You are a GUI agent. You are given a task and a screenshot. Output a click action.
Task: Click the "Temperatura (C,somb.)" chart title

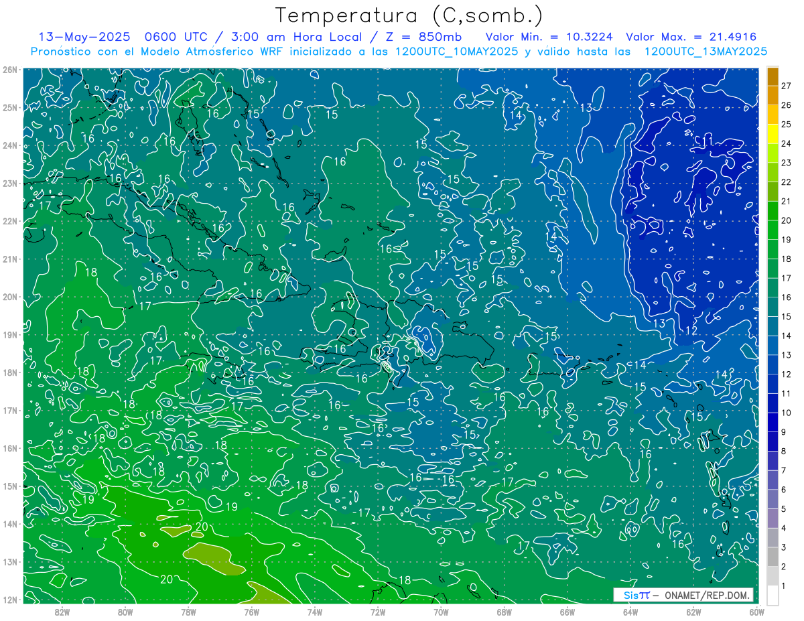point(409,16)
